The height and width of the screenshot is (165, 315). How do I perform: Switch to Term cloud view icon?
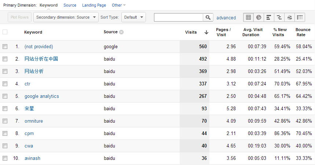click(x=290, y=17)
